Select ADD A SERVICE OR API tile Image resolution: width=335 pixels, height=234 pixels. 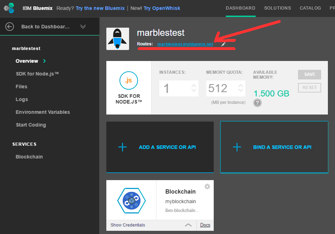(x=160, y=147)
